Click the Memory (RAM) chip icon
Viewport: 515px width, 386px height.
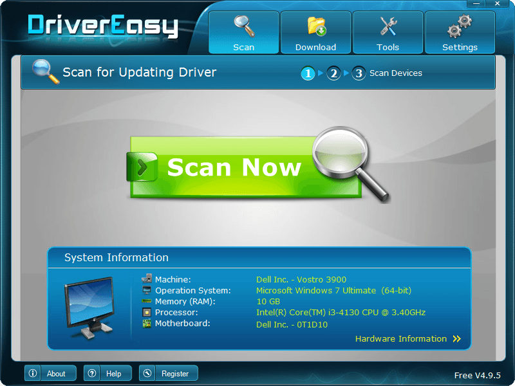[x=146, y=301]
